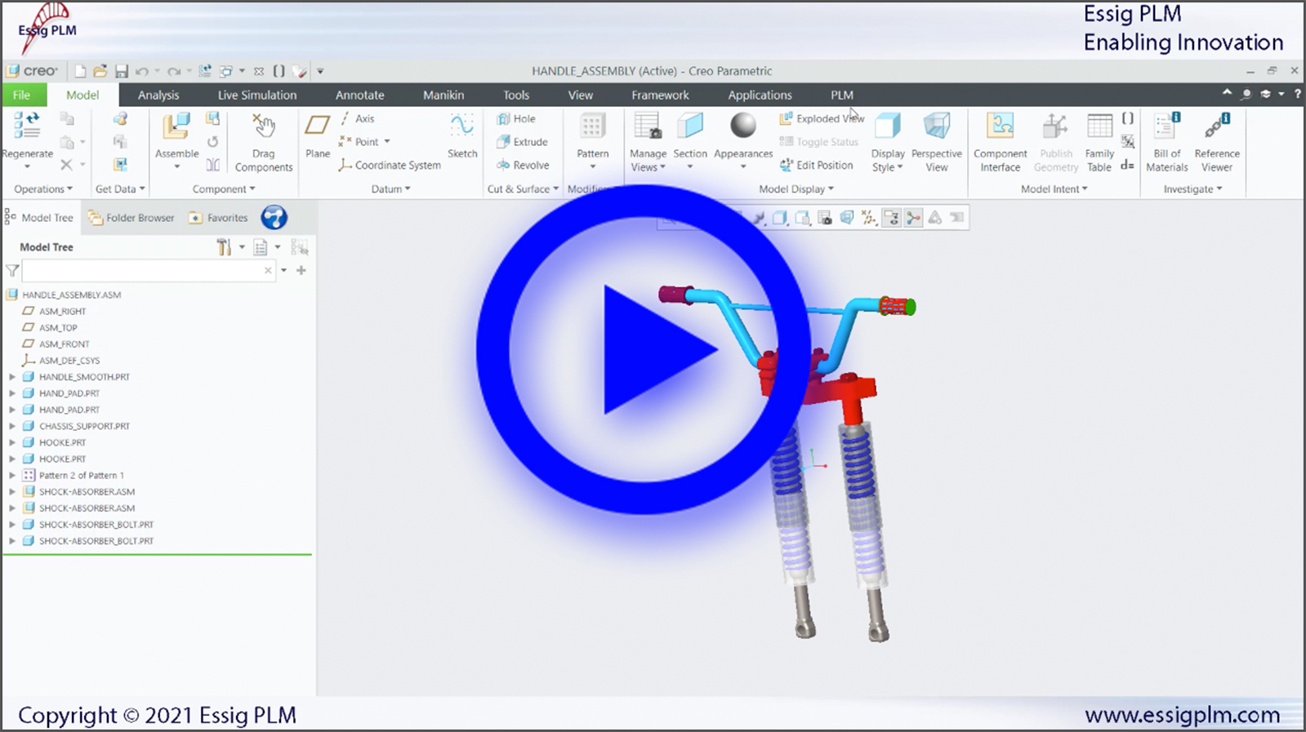This screenshot has height=732, width=1306.
Task: Show the Folder Browser panel
Action: (x=131, y=218)
